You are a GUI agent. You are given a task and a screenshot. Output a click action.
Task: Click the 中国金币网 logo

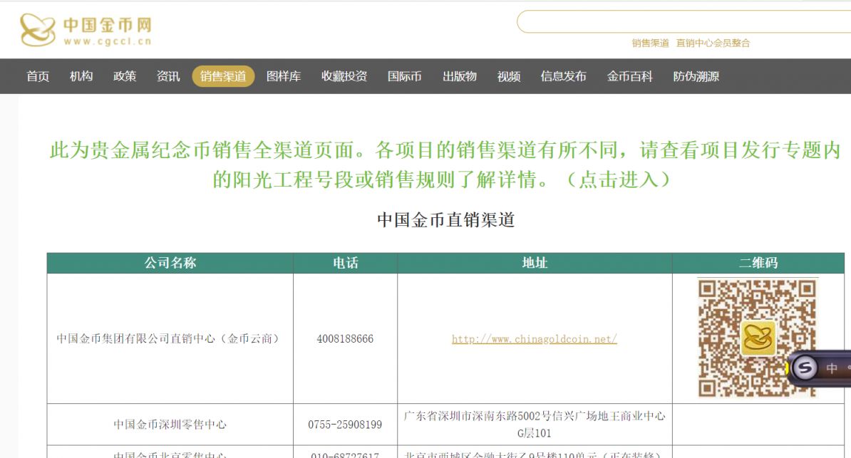pos(86,27)
